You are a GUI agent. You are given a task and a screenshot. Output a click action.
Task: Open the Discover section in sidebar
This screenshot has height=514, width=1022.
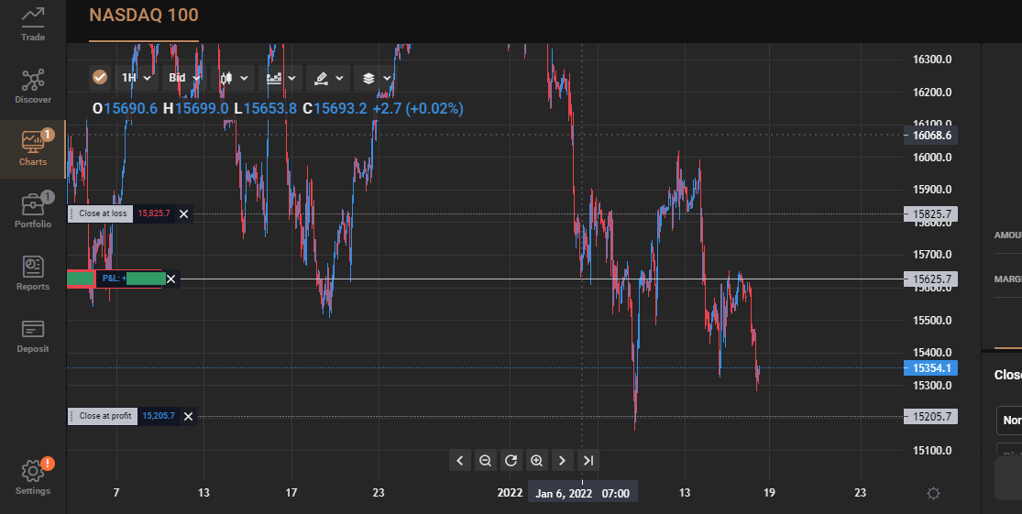click(33, 86)
